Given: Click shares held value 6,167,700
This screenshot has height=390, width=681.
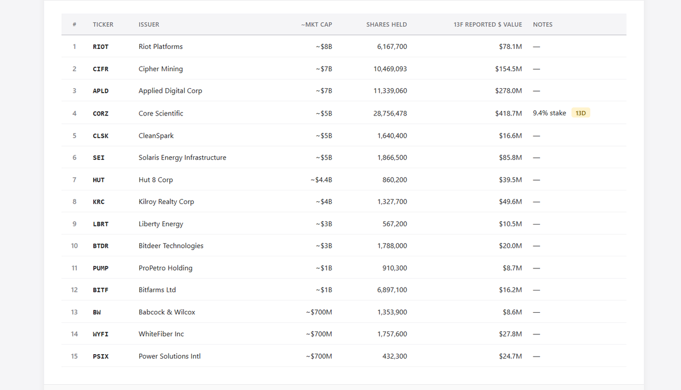Looking at the screenshot, I should tap(392, 47).
